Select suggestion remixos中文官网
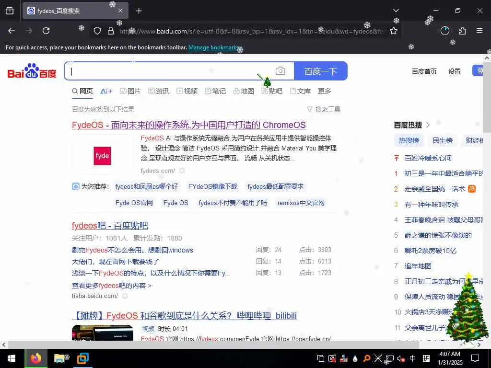This screenshot has height=368, width=491. (x=301, y=203)
